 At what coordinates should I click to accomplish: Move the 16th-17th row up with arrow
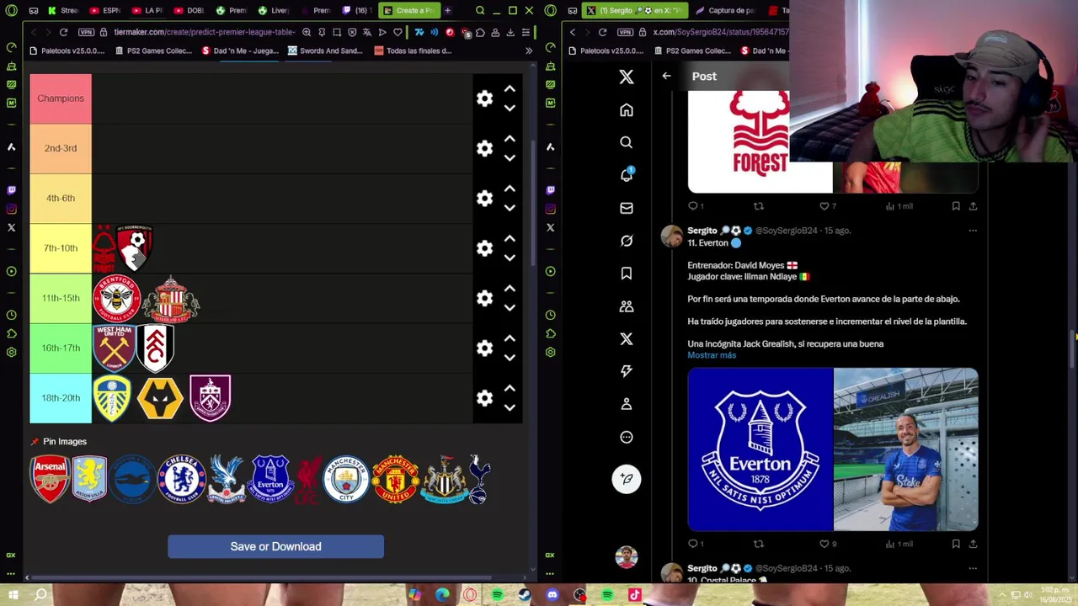point(510,338)
